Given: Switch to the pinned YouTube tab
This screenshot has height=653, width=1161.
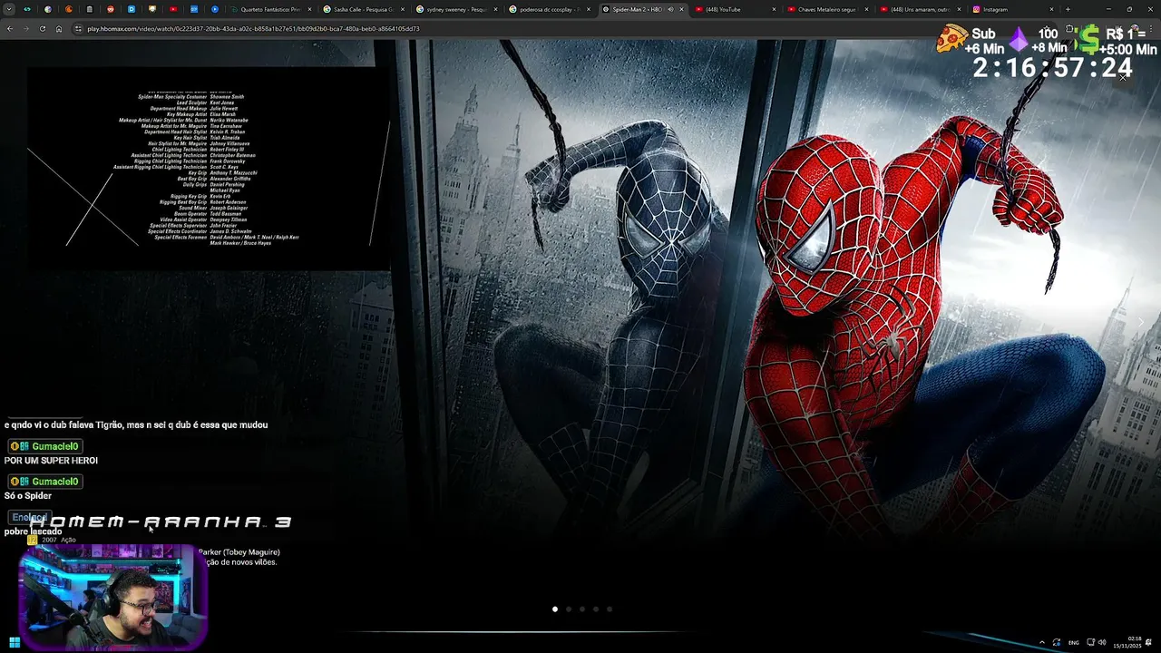Looking at the screenshot, I should (x=173, y=9).
